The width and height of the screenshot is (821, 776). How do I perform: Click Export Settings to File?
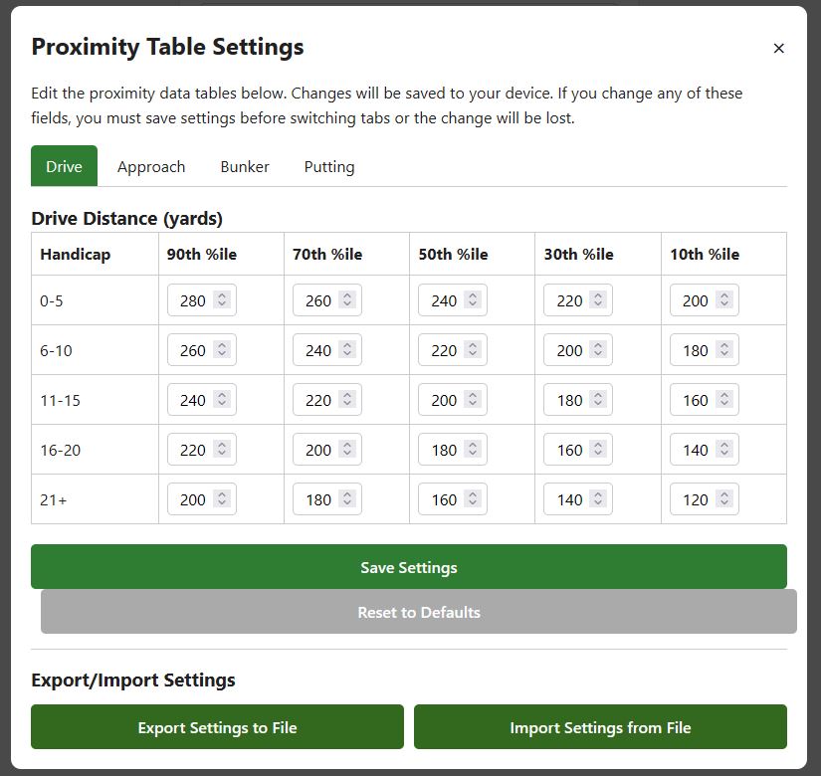click(x=217, y=727)
